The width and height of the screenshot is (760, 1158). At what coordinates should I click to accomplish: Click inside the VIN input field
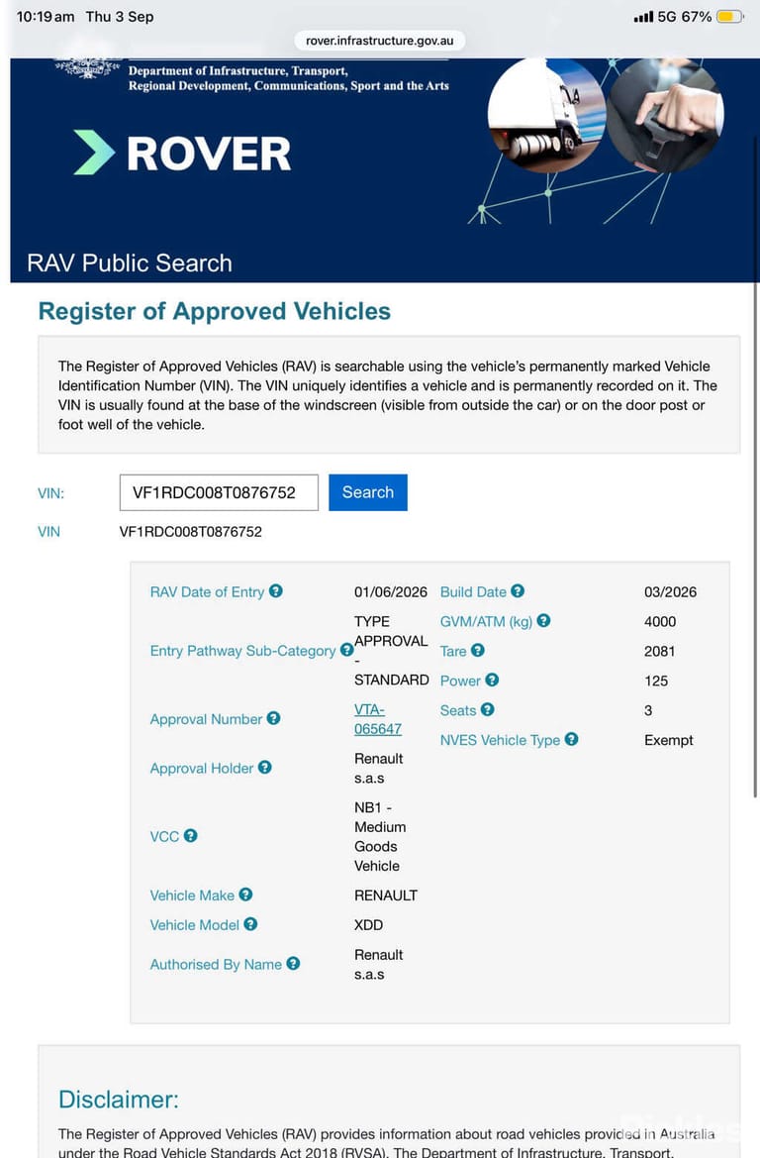[219, 492]
